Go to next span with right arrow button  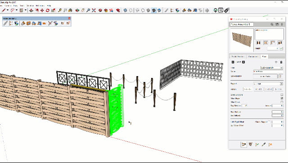[x=243, y=62]
